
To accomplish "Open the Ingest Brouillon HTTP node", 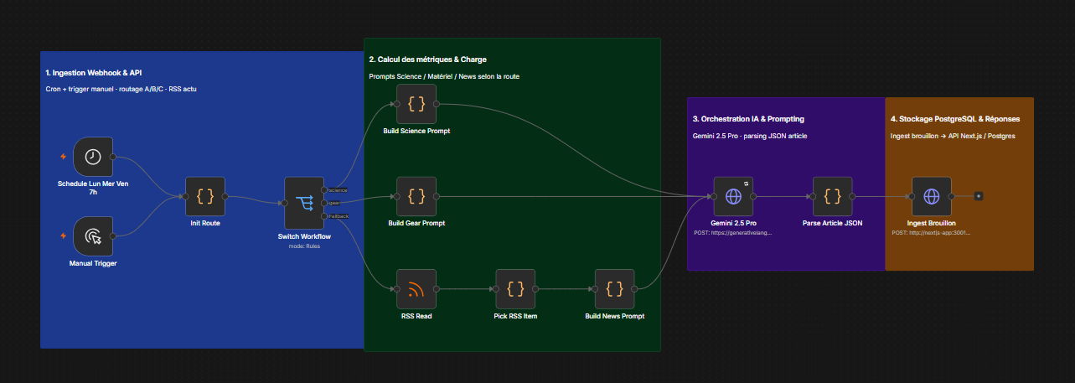I will 931,197.
